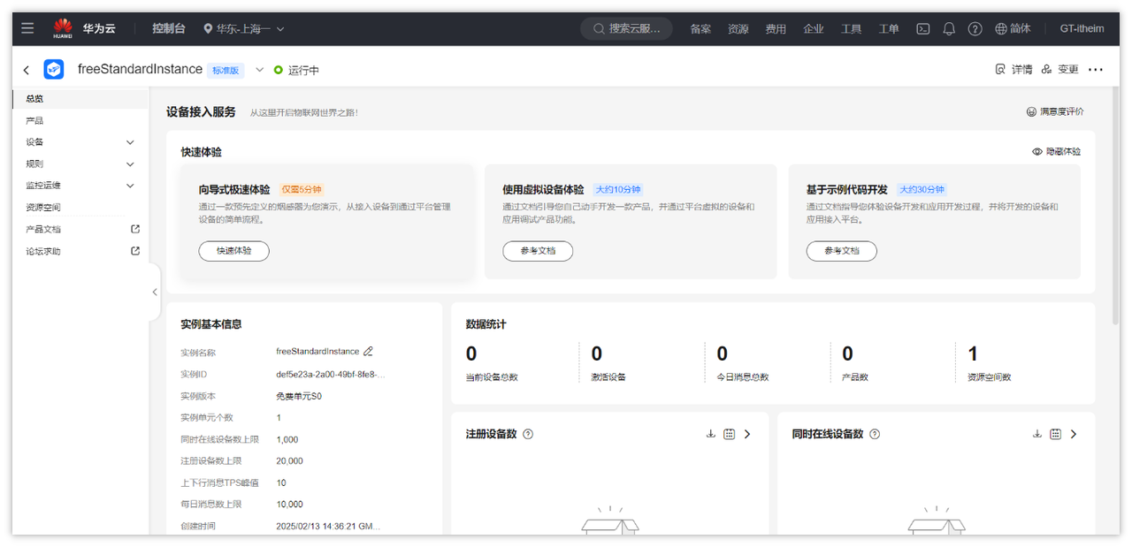Click the help icon beside 注册设备数
The height and width of the screenshot is (547, 1132).
pyautogui.click(x=528, y=434)
